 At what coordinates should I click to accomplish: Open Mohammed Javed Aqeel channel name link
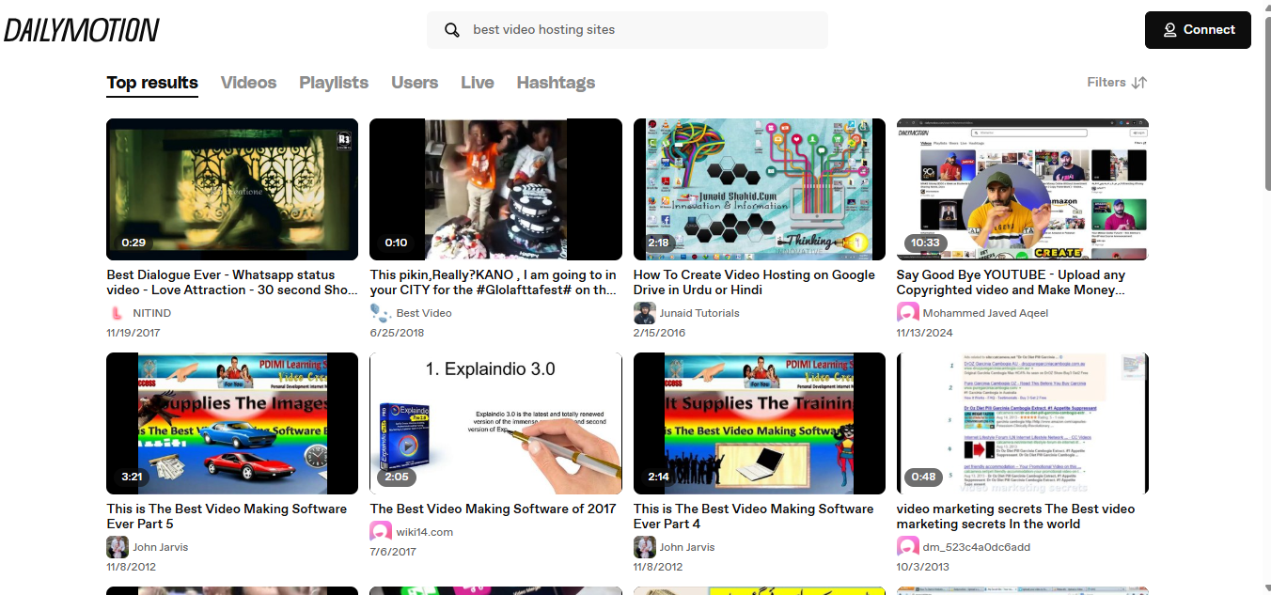click(985, 313)
